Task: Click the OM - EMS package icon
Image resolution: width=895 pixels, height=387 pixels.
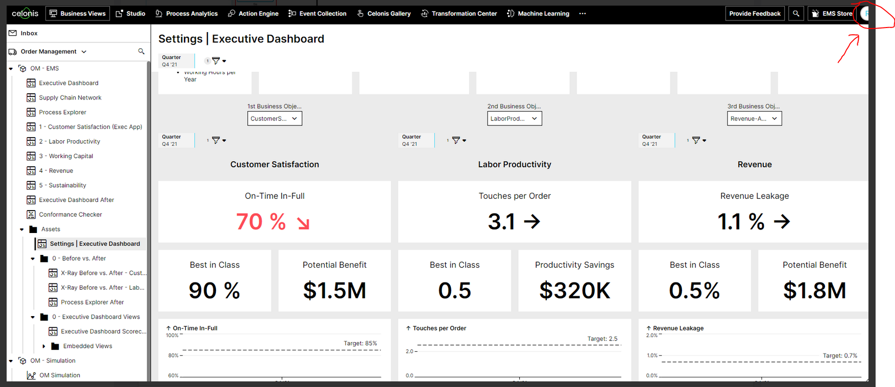Action: [22, 68]
